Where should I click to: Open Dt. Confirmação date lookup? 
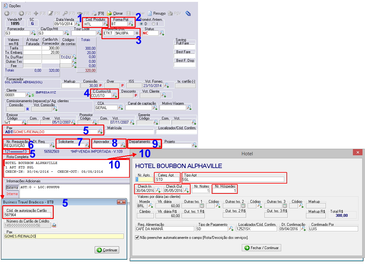304,229
